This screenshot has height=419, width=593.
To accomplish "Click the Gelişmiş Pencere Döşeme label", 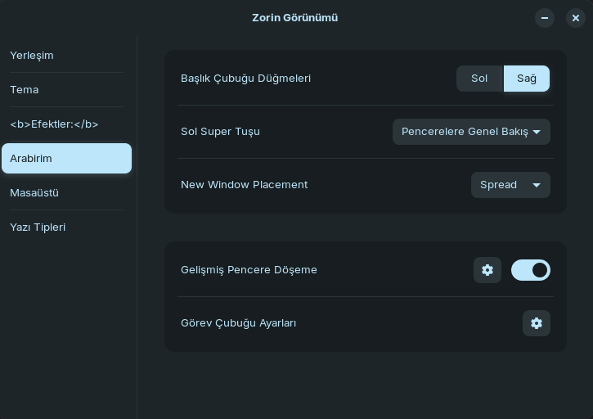I will click(x=249, y=270).
